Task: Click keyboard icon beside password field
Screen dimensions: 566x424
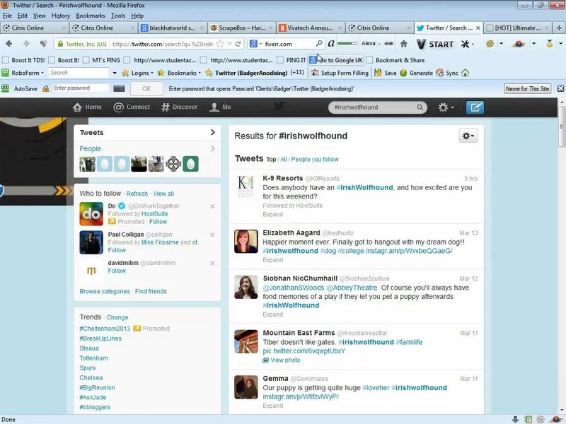Action: click(x=119, y=88)
